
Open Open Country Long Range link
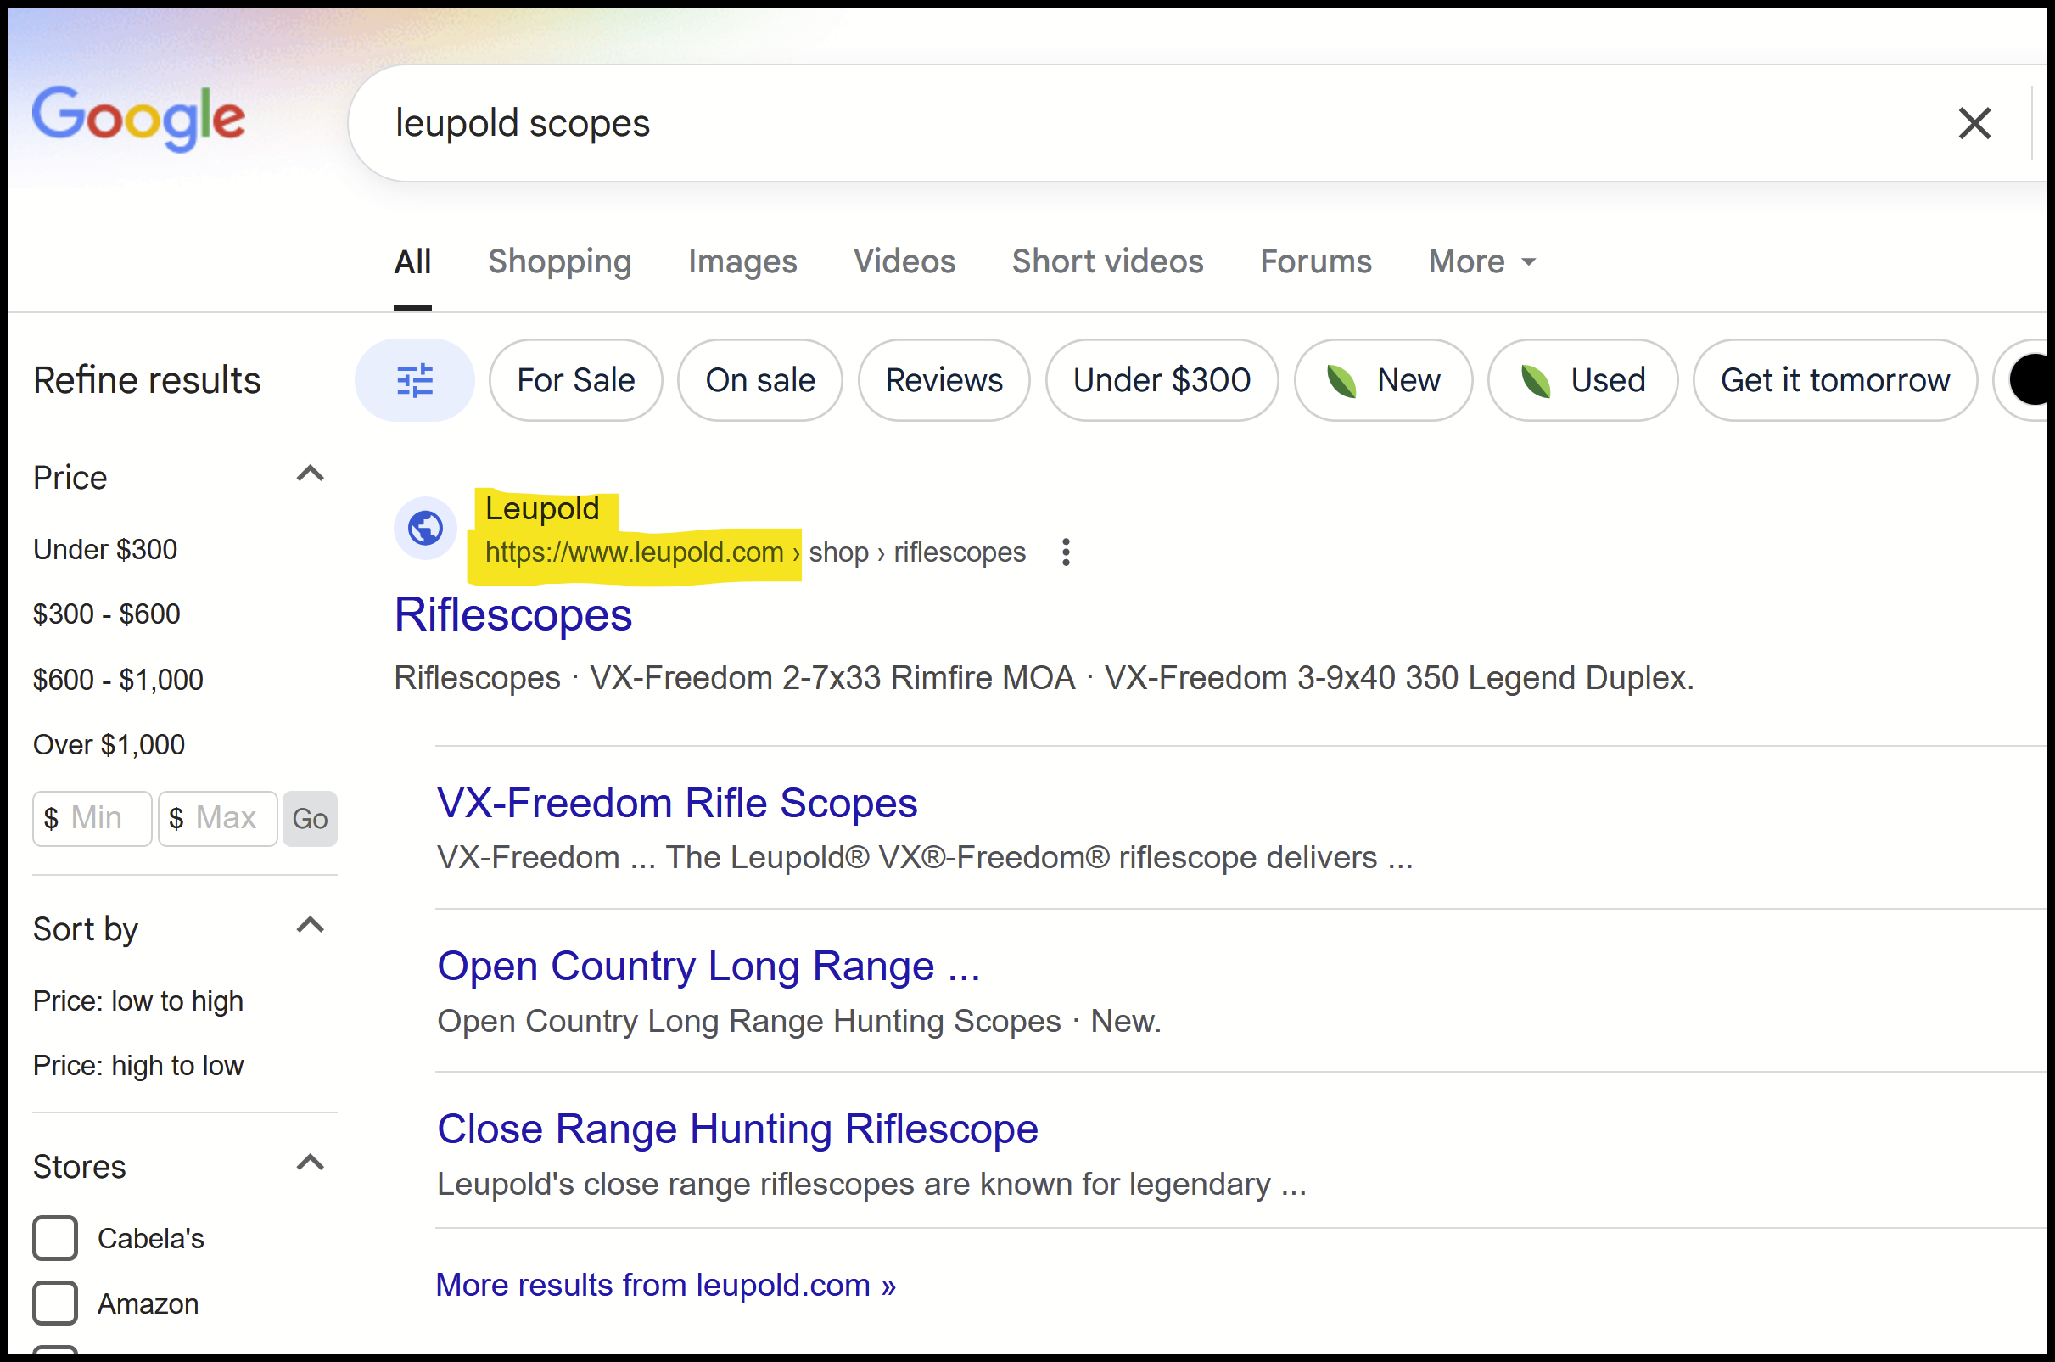pyautogui.click(x=708, y=966)
